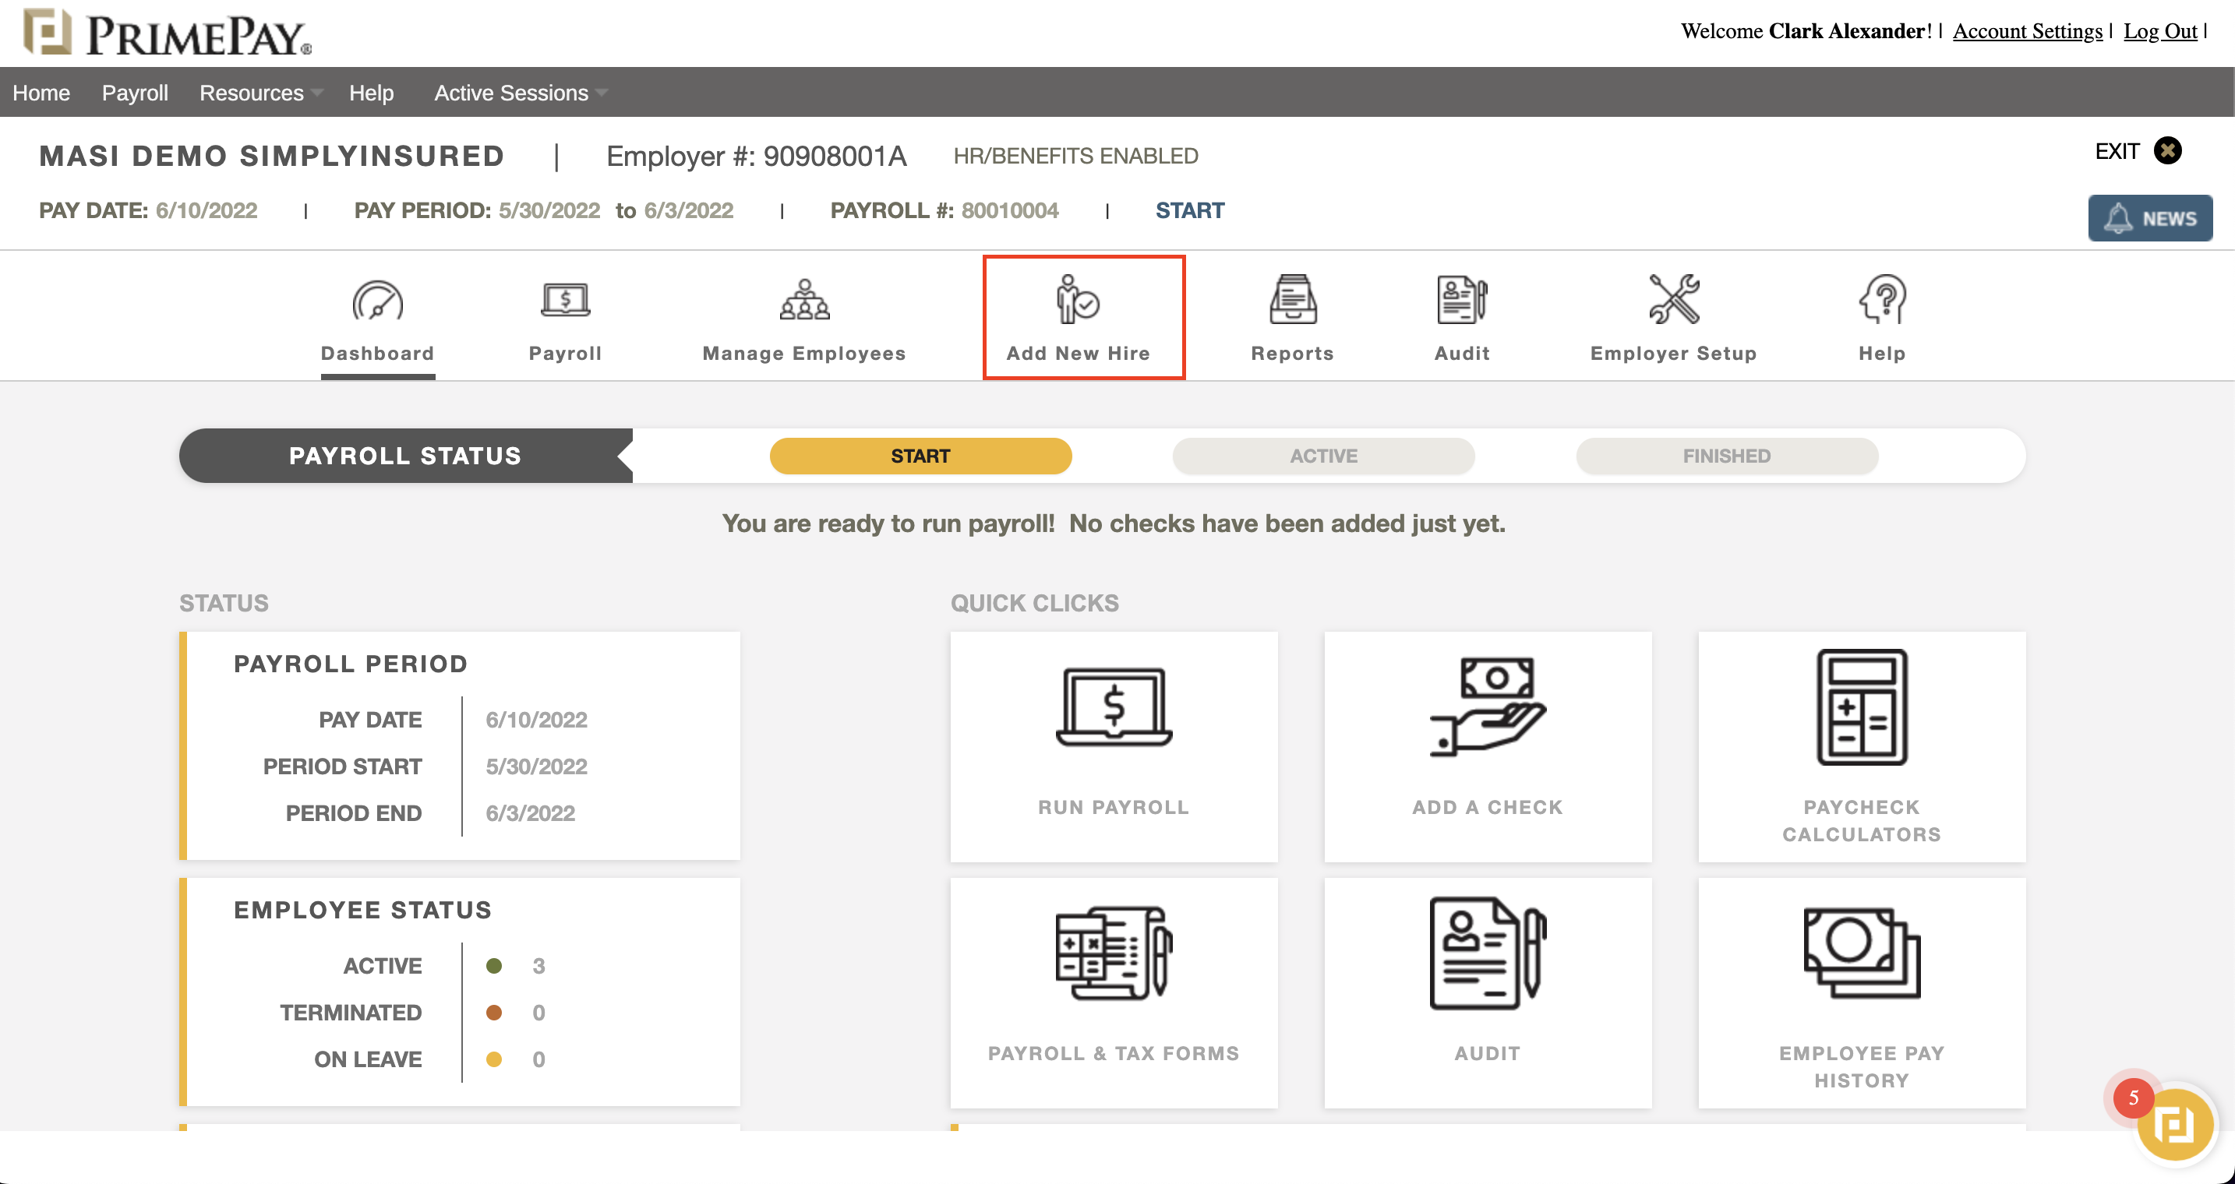
Task: Open Paycheck Calculators tile
Action: [x=1862, y=746]
